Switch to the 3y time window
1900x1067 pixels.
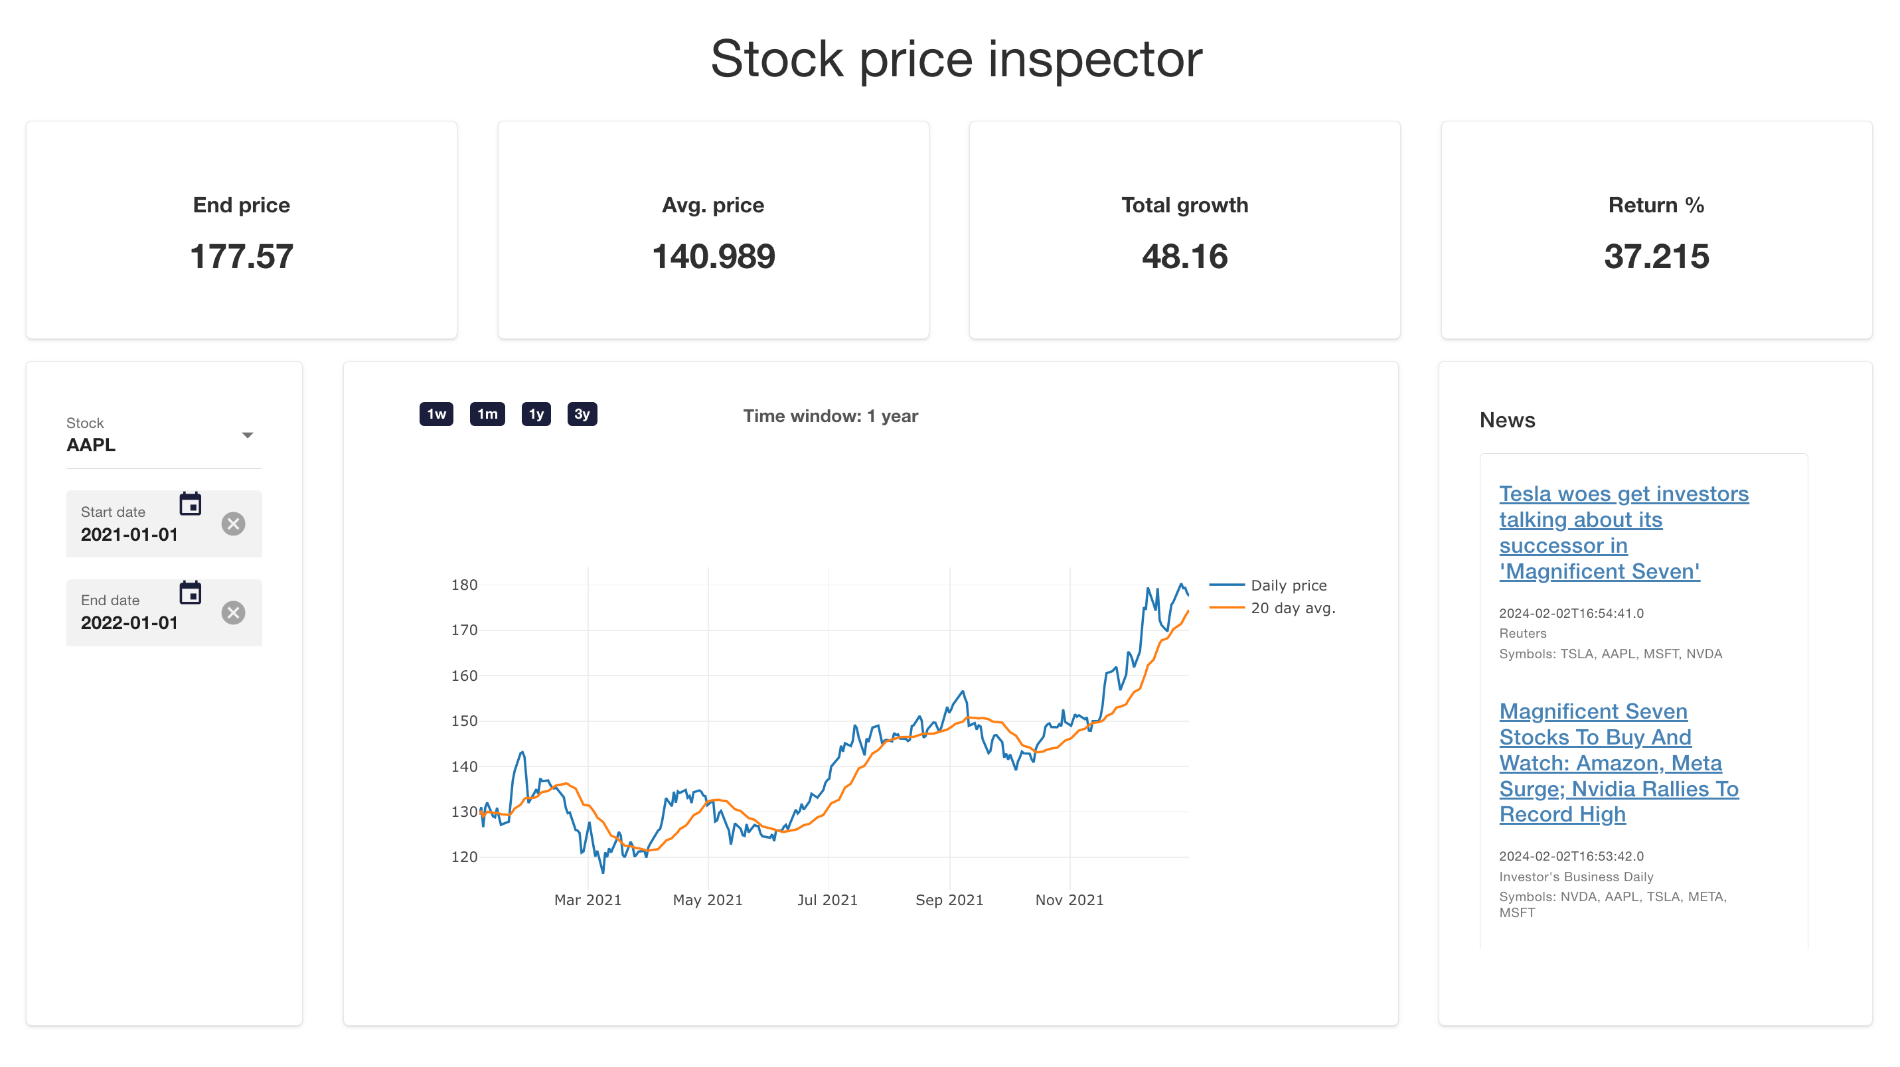(582, 415)
